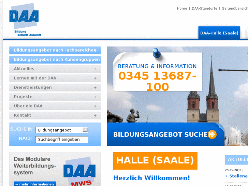
Task: Click the arrow beside Projekte
Action: [95, 97]
